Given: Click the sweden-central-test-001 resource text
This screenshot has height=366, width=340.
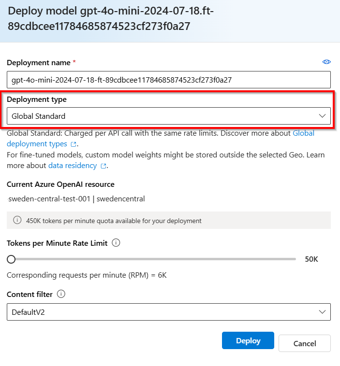Looking at the screenshot, I should click(x=49, y=199).
